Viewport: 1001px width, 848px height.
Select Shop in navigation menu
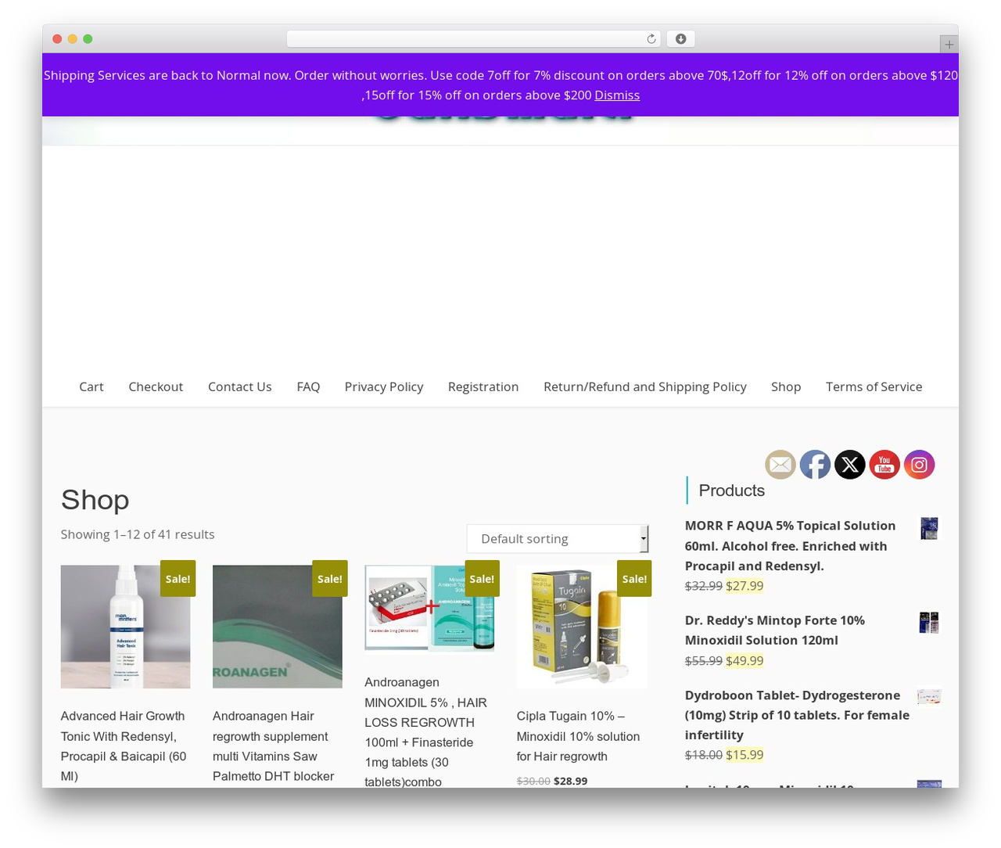pyautogui.click(x=786, y=386)
